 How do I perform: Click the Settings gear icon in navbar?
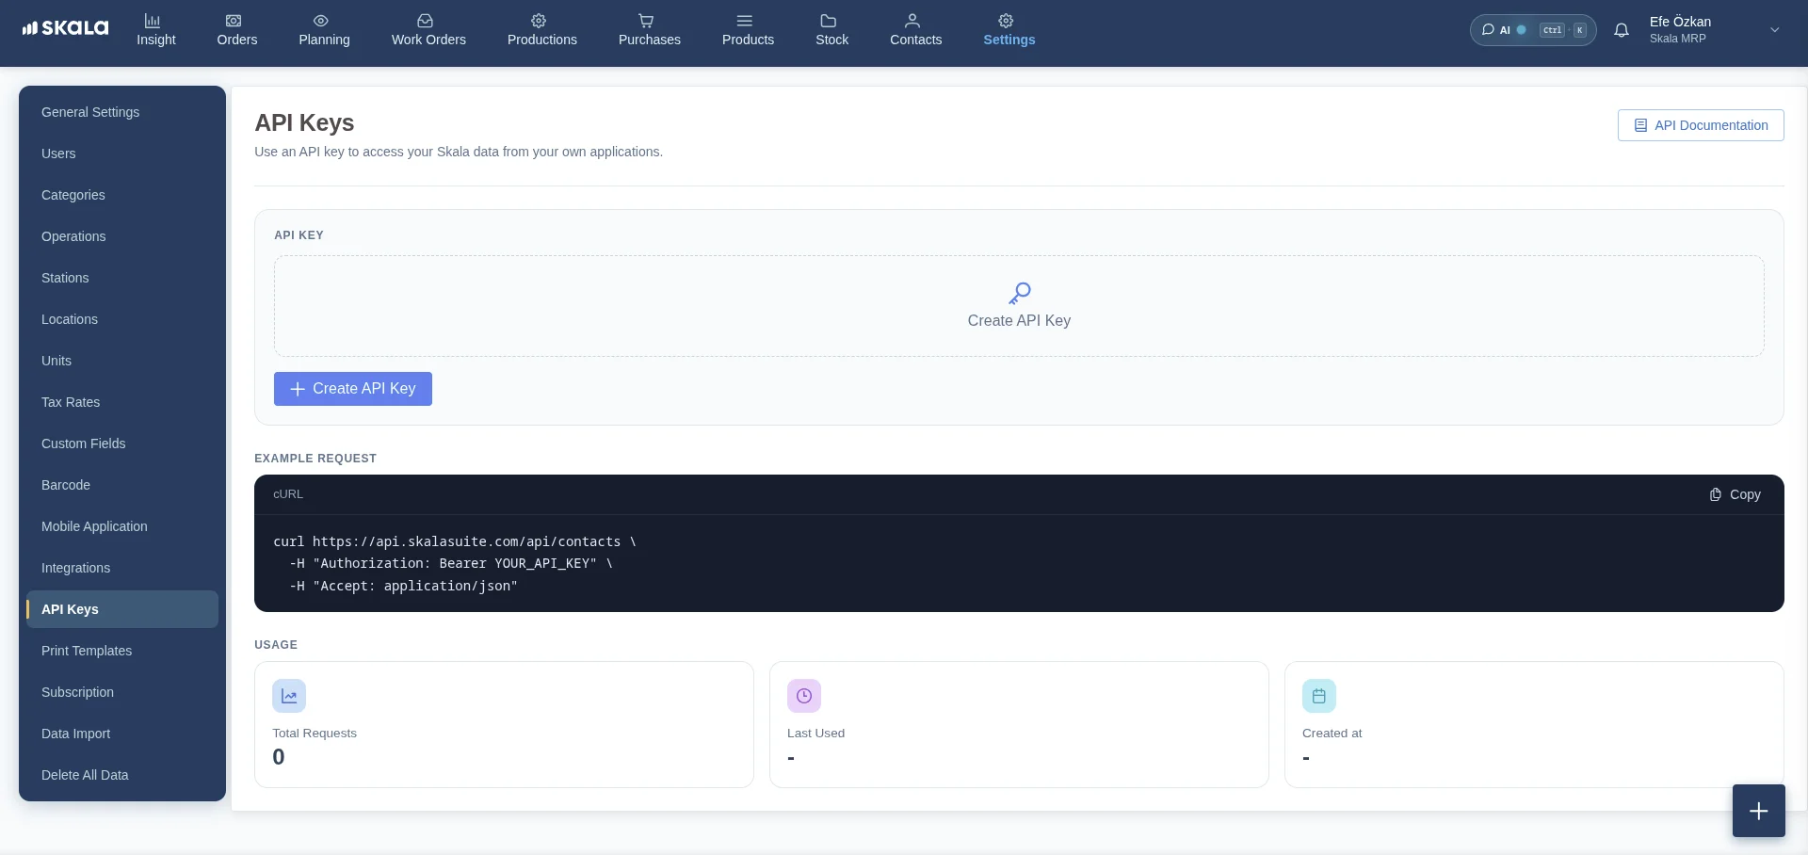click(x=1006, y=21)
